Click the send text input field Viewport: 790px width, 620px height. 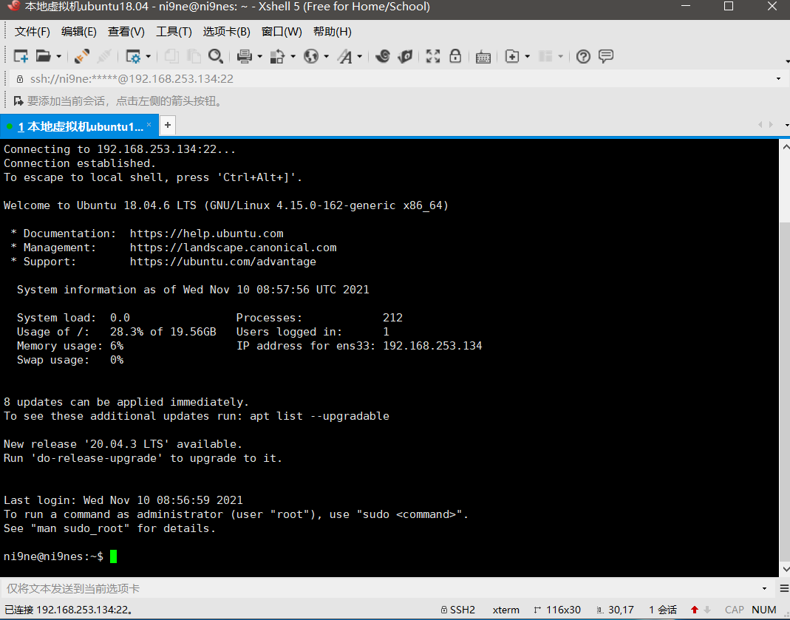[370, 589]
